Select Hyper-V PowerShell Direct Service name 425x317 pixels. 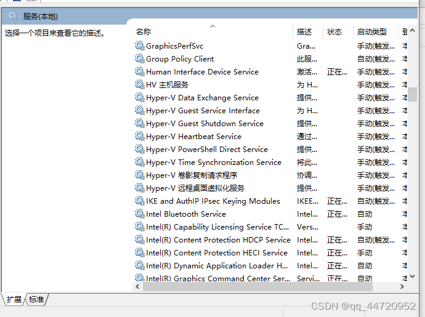click(x=207, y=150)
